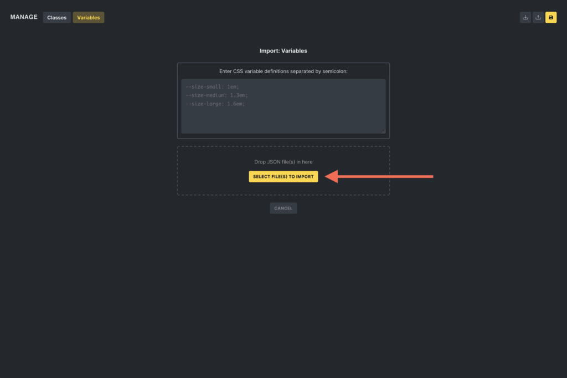This screenshot has height=378, width=567.
Task: Click the "--size-large: 1.6em;" placeholder line
Action: (215, 104)
